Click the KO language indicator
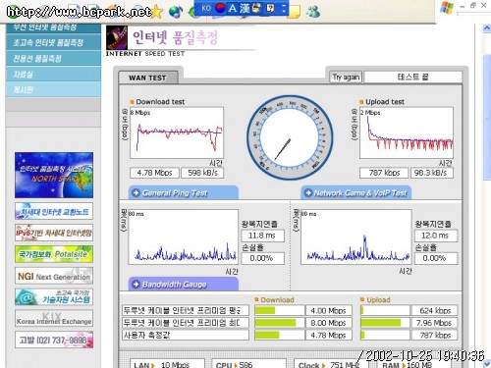Image resolution: width=491 pixels, height=368 pixels. click(x=206, y=8)
